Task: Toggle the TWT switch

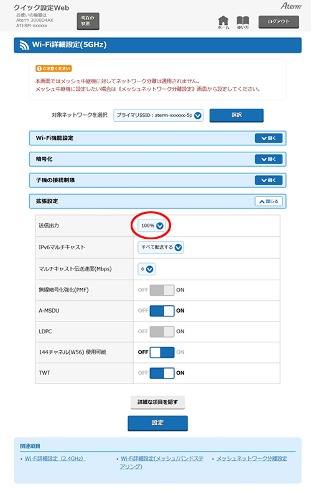Action: click(x=162, y=373)
